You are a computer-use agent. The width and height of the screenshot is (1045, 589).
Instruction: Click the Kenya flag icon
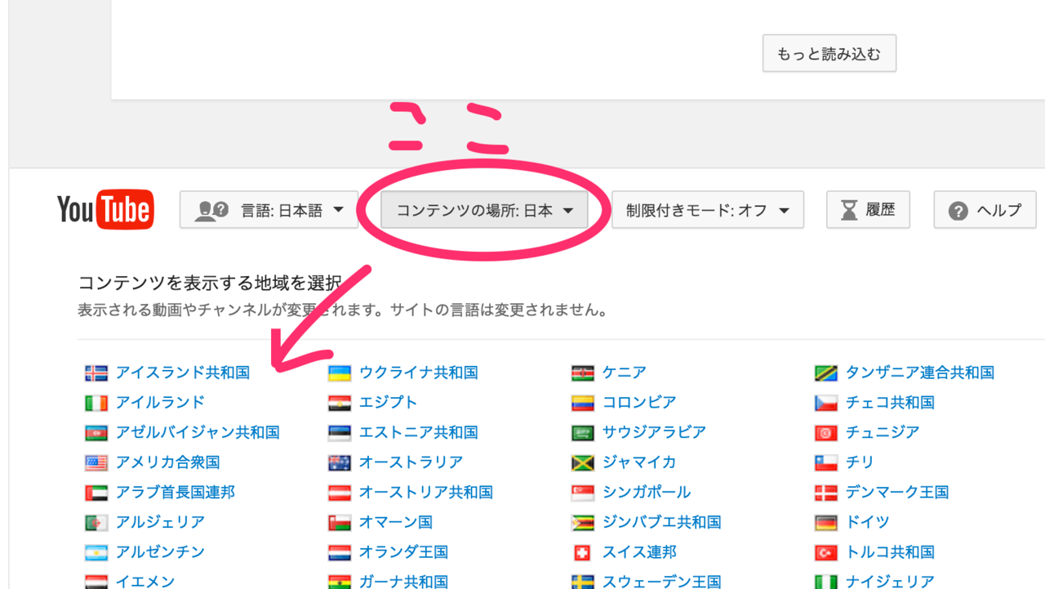coord(583,373)
